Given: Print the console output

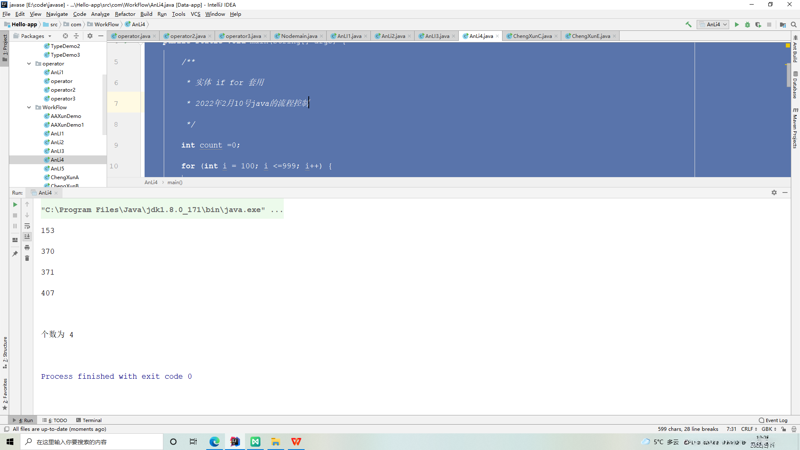Looking at the screenshot, I should [x=27, y=247].
